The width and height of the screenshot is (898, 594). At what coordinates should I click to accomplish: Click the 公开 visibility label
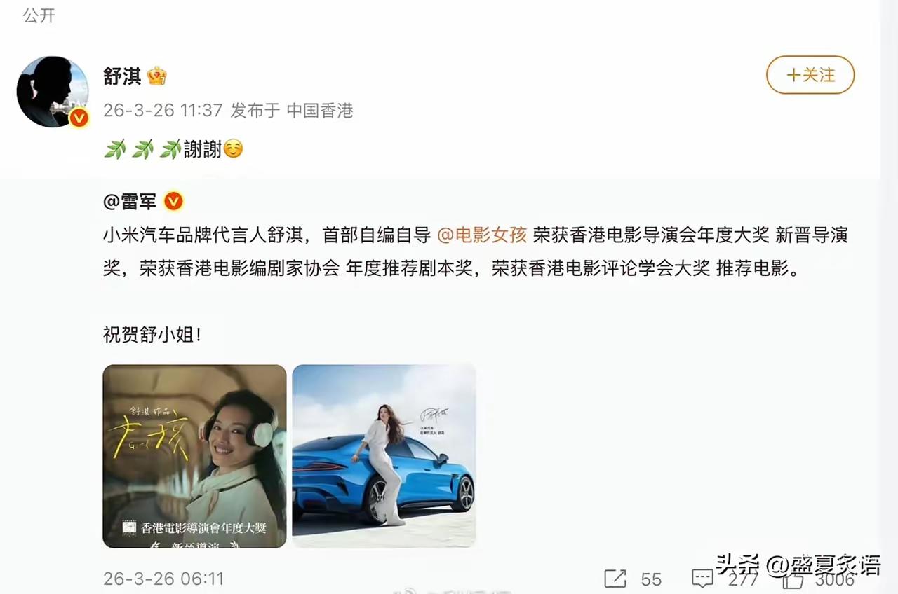click(x=39, y=15)
